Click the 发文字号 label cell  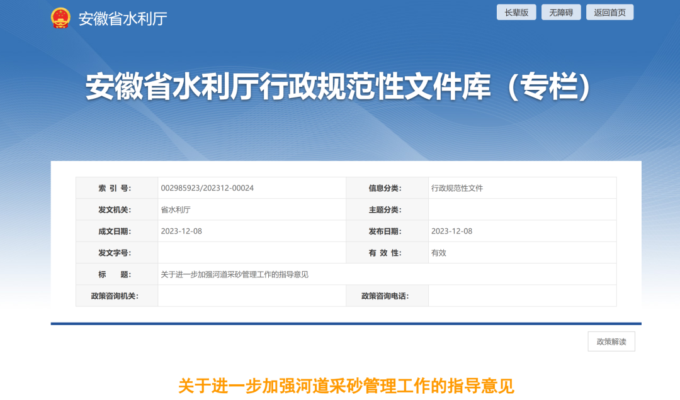tap(116, 253)
